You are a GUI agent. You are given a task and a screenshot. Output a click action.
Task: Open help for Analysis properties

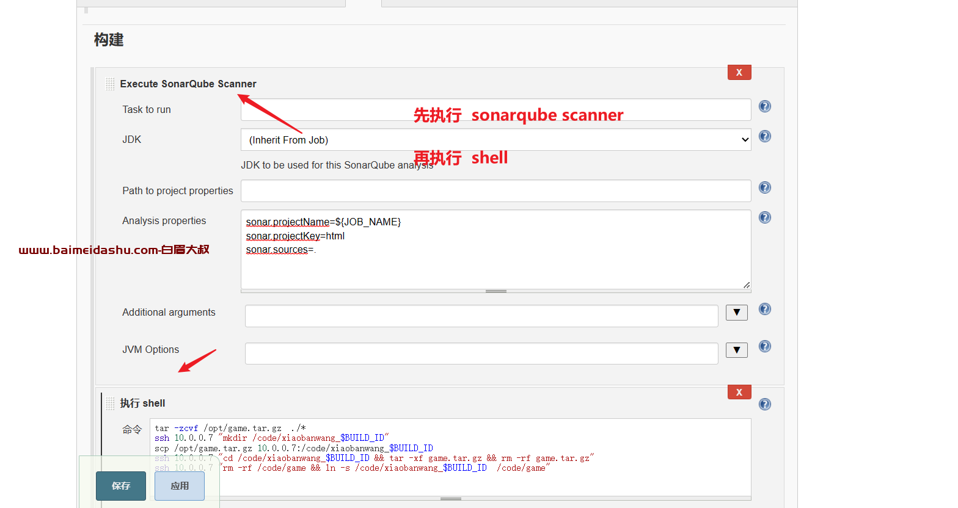(764, 217)
